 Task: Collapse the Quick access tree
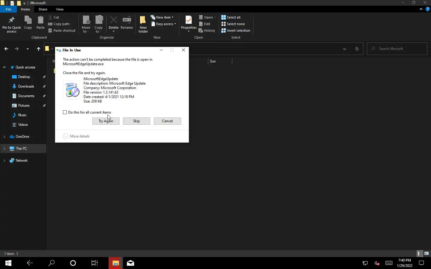click(4, 67)
